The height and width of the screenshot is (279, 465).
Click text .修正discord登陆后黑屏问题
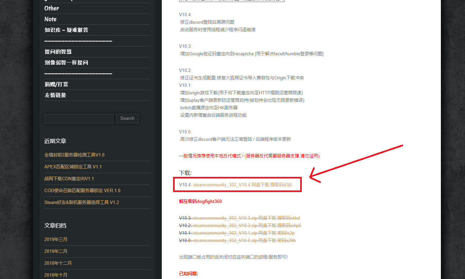pyautogui.click(x=207, y=22)
